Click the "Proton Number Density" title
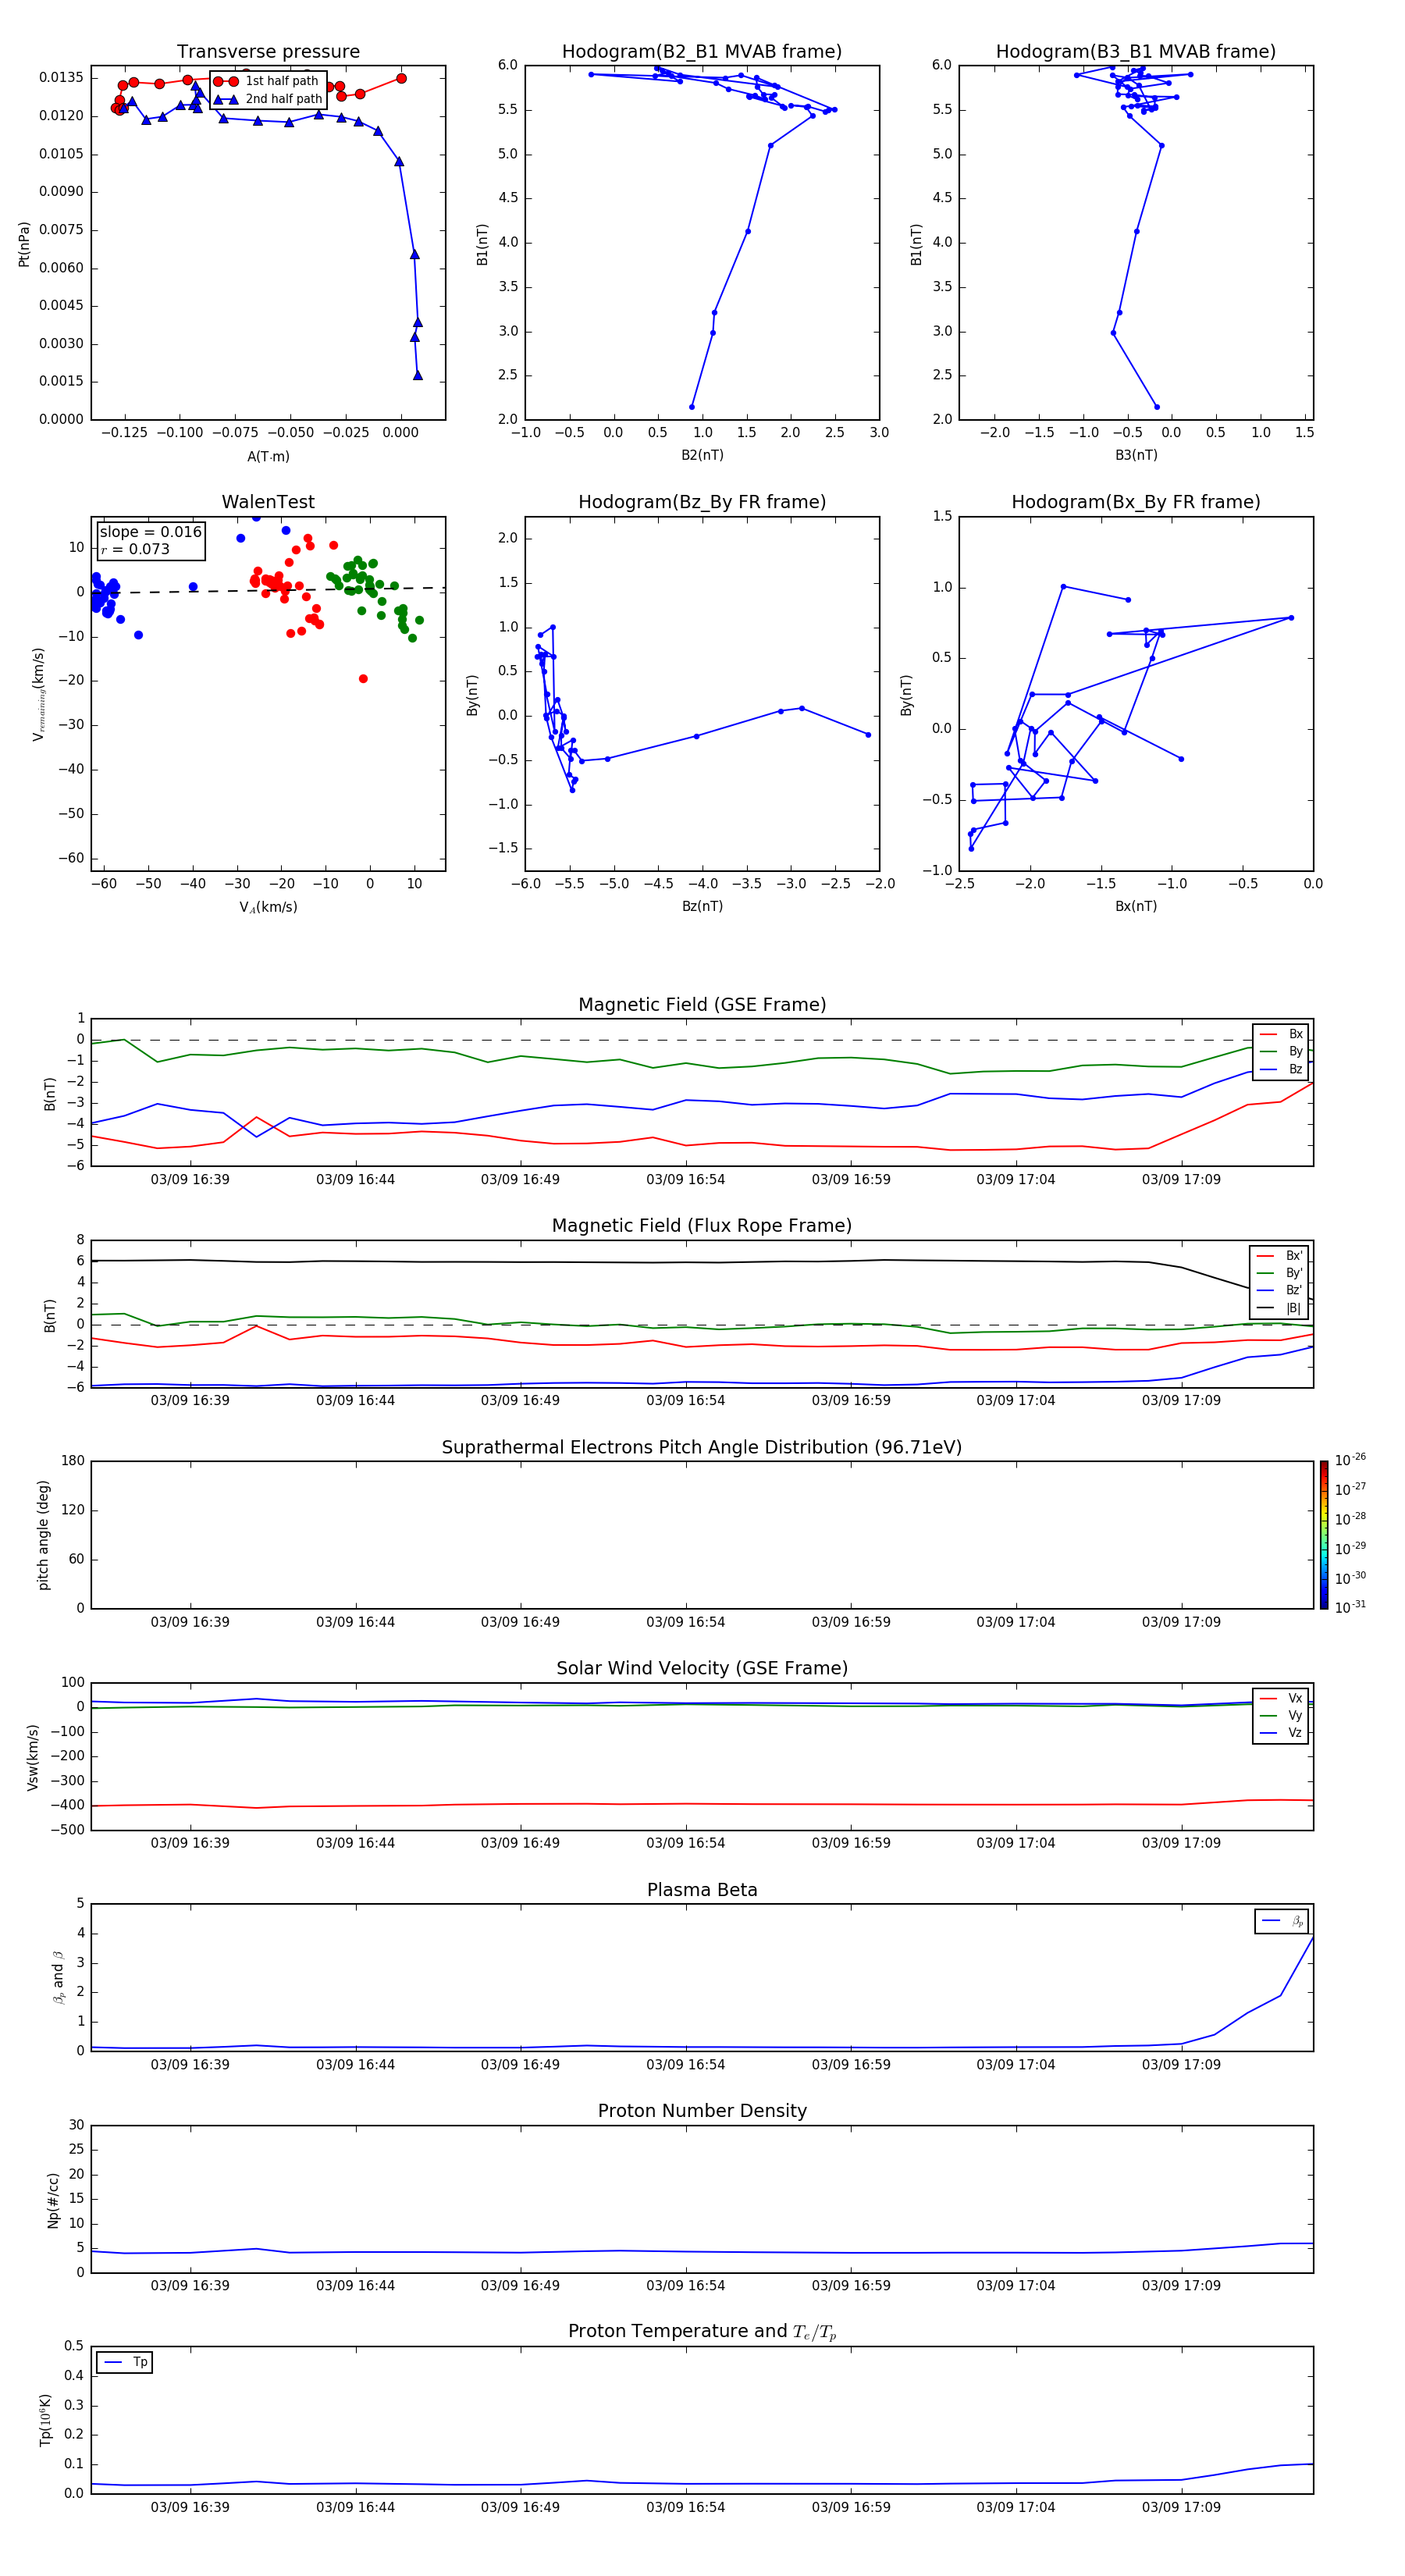1405x2576 pixels. click(702, 2111)
